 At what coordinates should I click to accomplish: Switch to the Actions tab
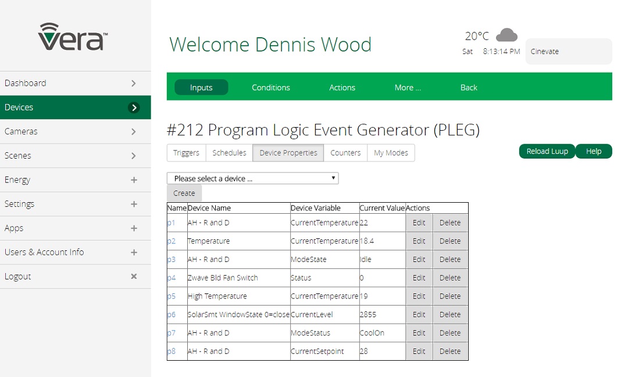[342, 87]
